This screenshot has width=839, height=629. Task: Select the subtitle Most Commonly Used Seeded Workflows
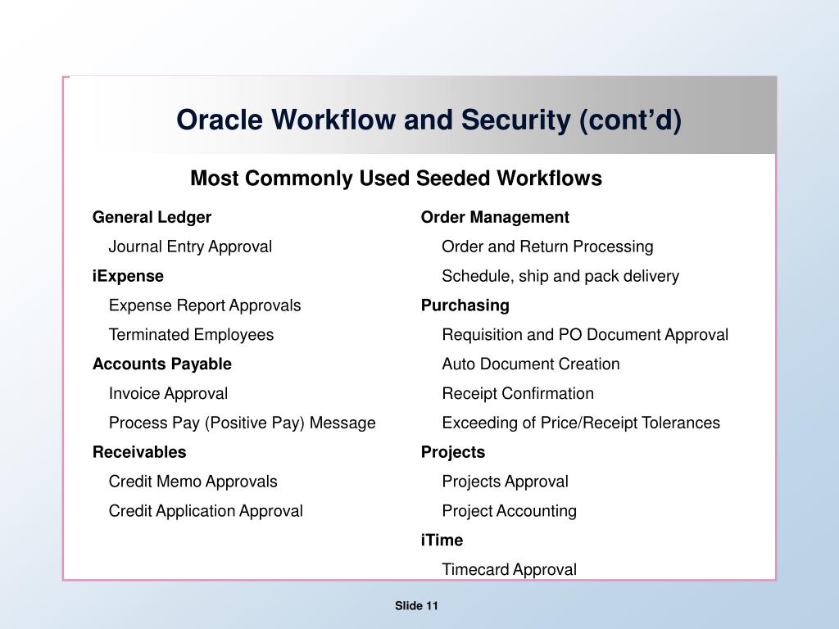[396, 178]
